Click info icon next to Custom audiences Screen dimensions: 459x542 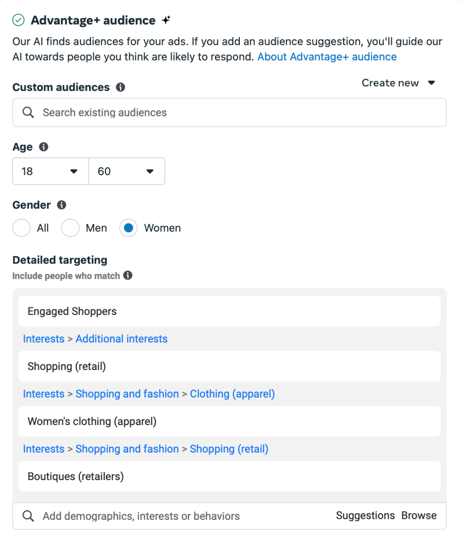(x=121, y=87)
